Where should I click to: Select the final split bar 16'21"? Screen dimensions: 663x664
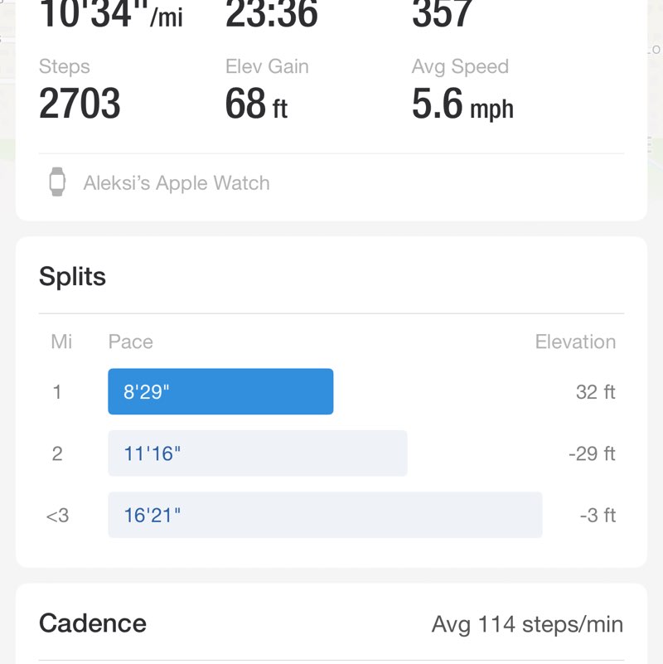click(x=325, y=515)
